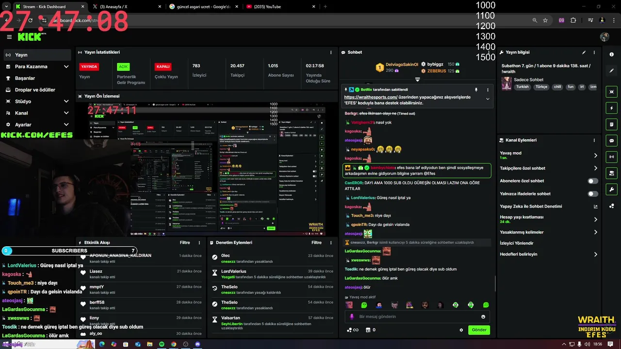Open new browser tab with plus button
The width and height of the screenshot is (621, 349).
click(x=325, y=7)
